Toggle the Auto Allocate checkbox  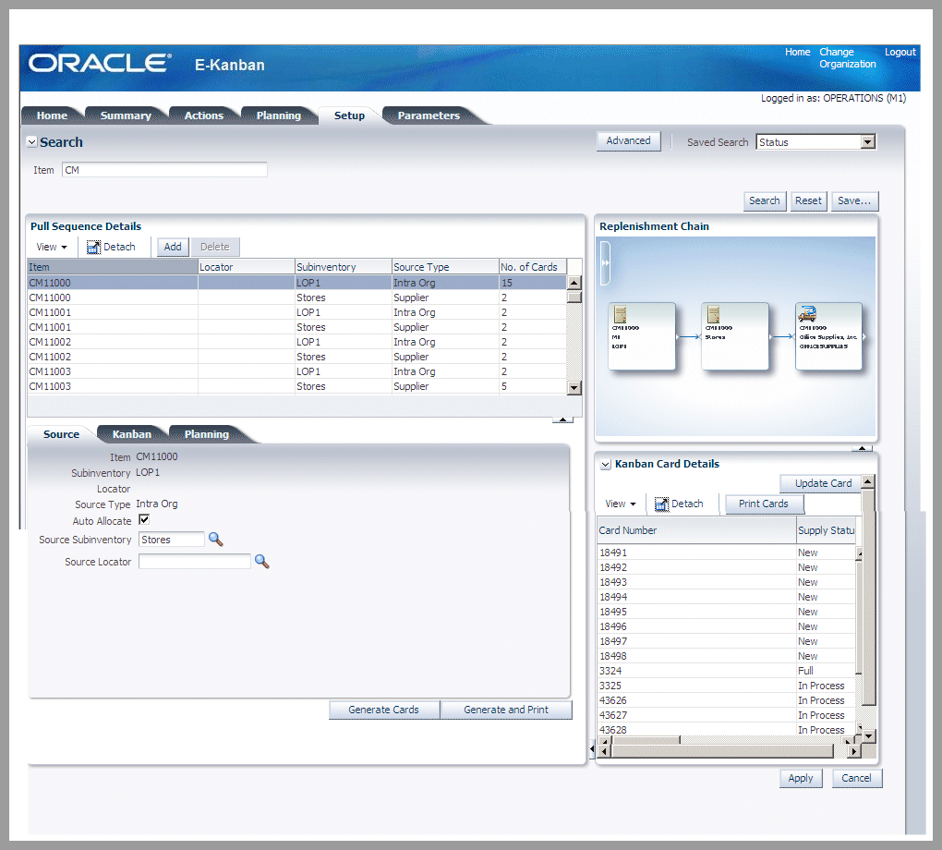pyautogui.click(x=144, y=519)
